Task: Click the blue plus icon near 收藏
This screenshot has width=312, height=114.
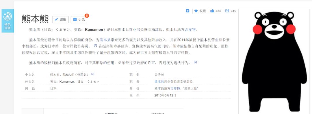Action: click(x=188, y=11)
